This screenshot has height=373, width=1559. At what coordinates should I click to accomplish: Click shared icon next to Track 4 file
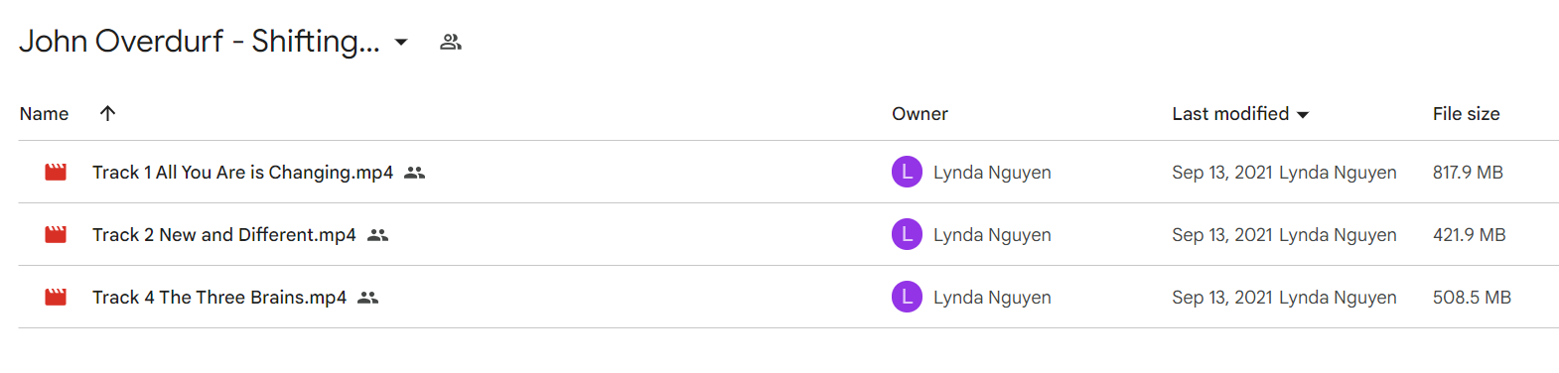point(368,298)
